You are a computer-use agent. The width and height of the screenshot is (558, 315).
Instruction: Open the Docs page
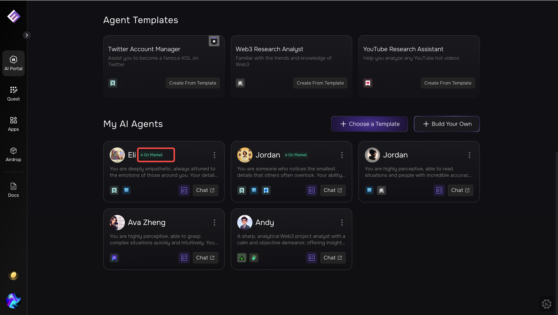(x=14, y=190)
